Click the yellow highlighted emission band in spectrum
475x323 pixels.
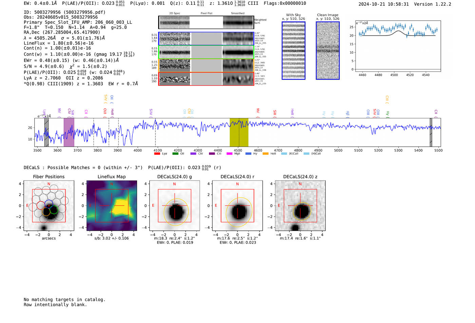(x=239, y=133)
